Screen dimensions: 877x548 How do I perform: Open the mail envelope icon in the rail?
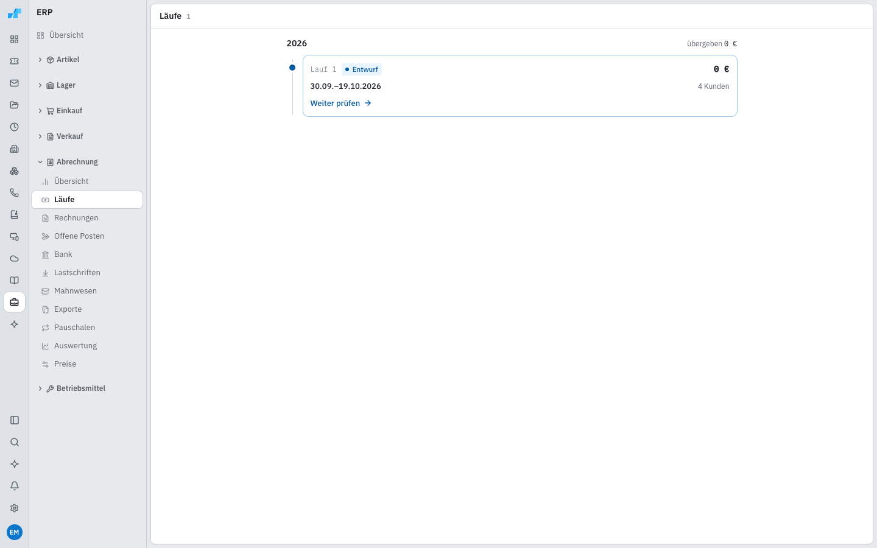[15, 83]
